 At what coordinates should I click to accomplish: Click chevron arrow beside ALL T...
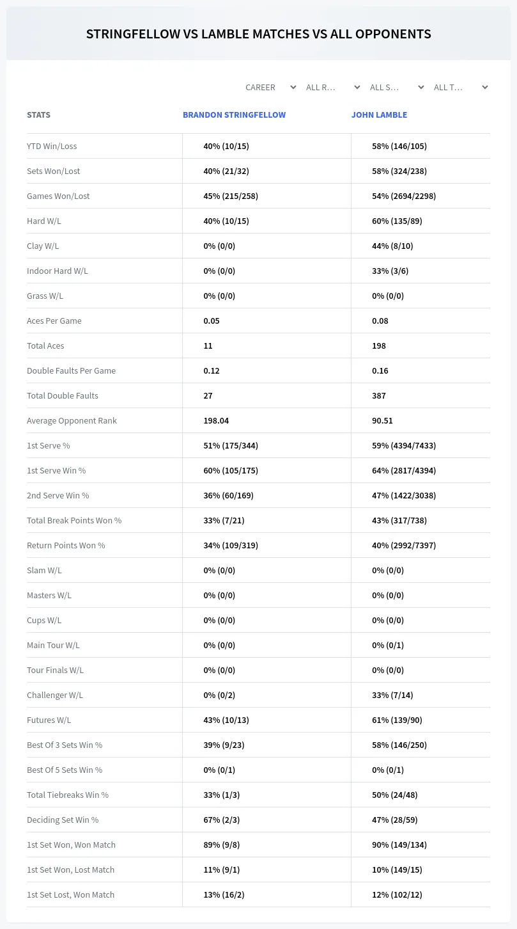click(485, 87)
